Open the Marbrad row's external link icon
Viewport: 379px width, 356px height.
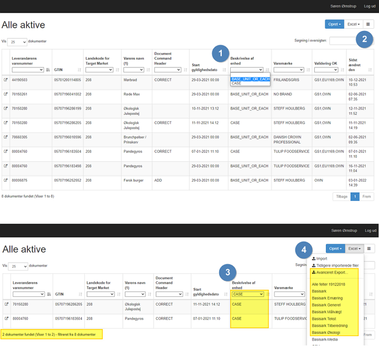pyautogui.click(x=6, y=79)
